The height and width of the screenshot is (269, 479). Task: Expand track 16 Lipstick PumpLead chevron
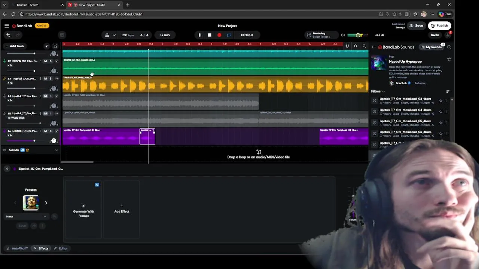coord(57,131)
